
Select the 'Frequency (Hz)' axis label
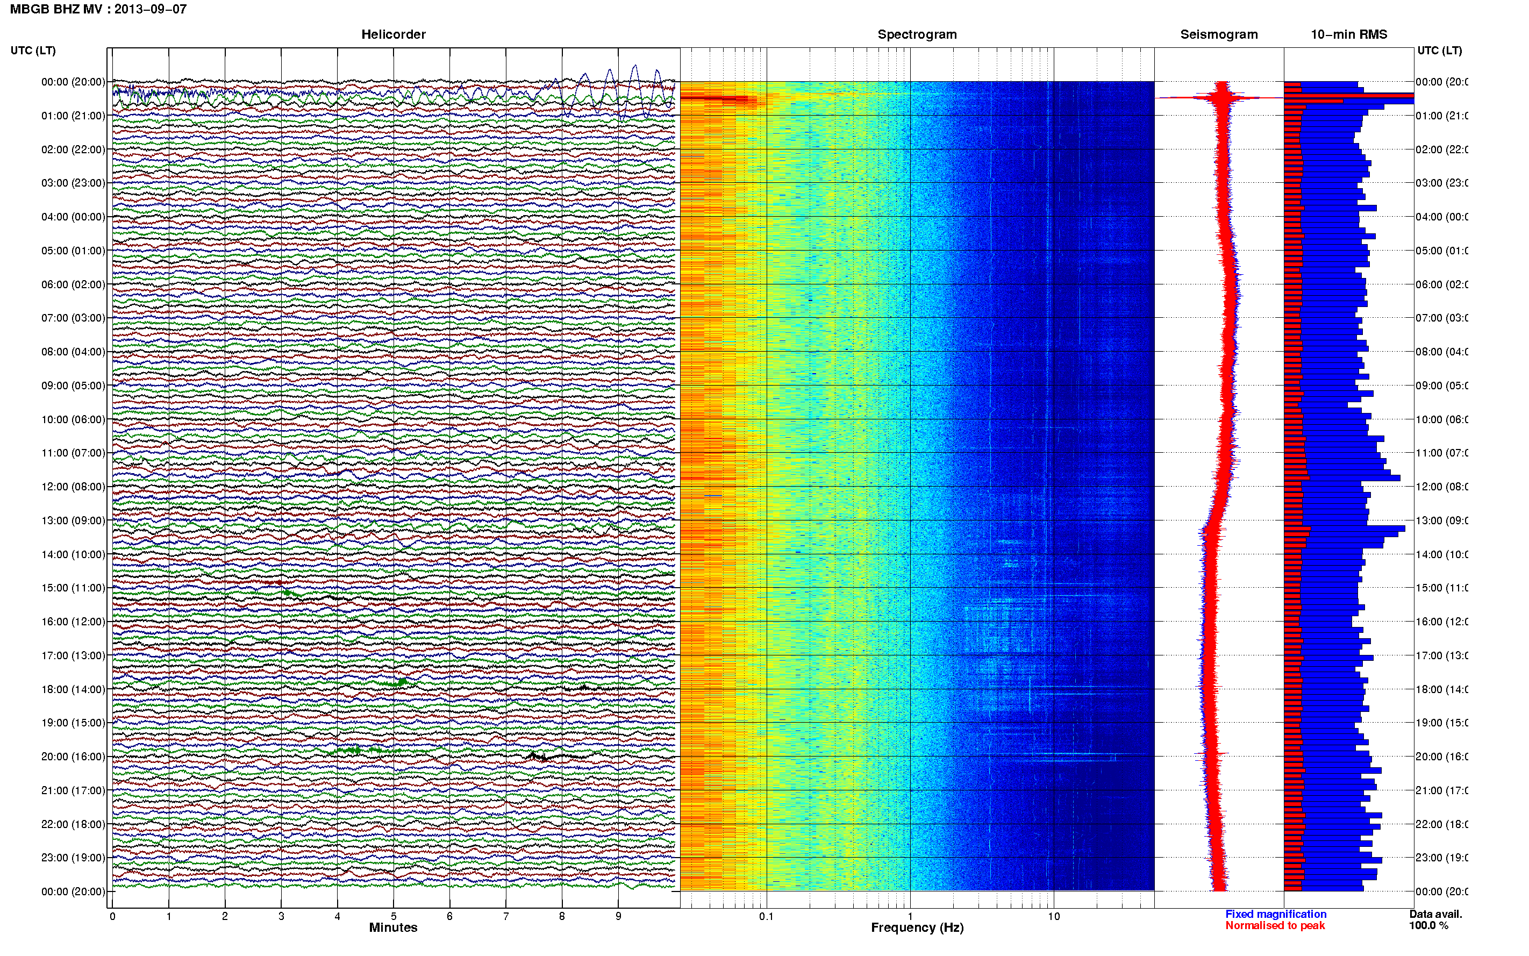pos(917,928)
